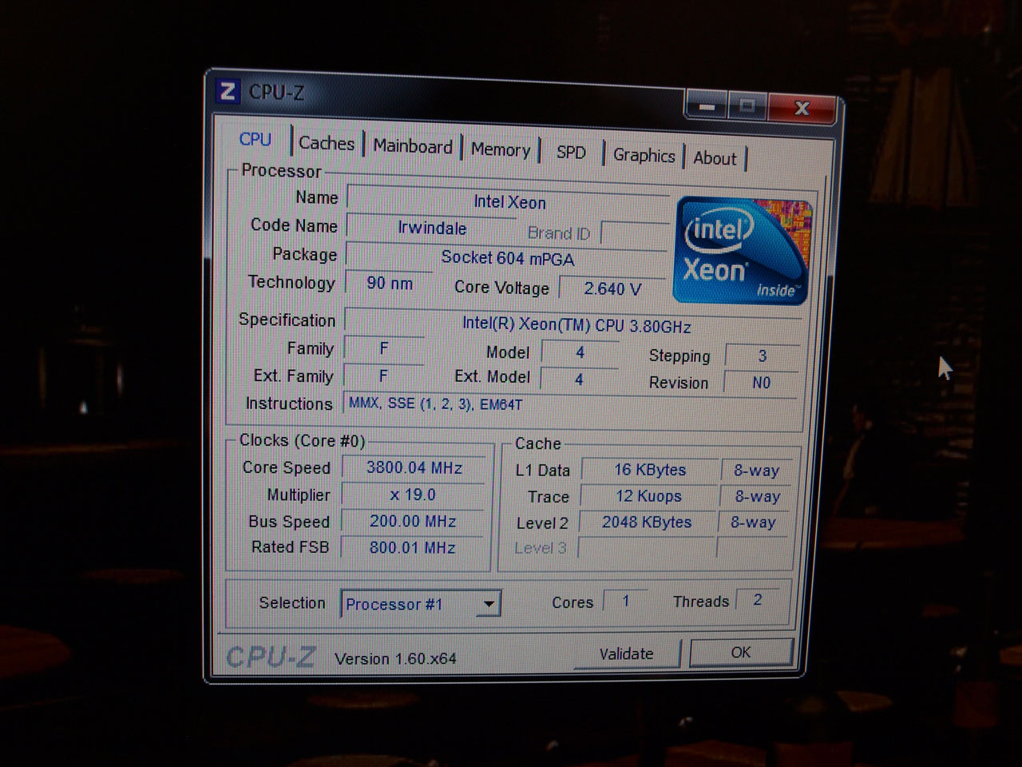The width and height of the screenshot is (1022, 767).
Task: Open the Mainboard tab
Action: [413, 146]
